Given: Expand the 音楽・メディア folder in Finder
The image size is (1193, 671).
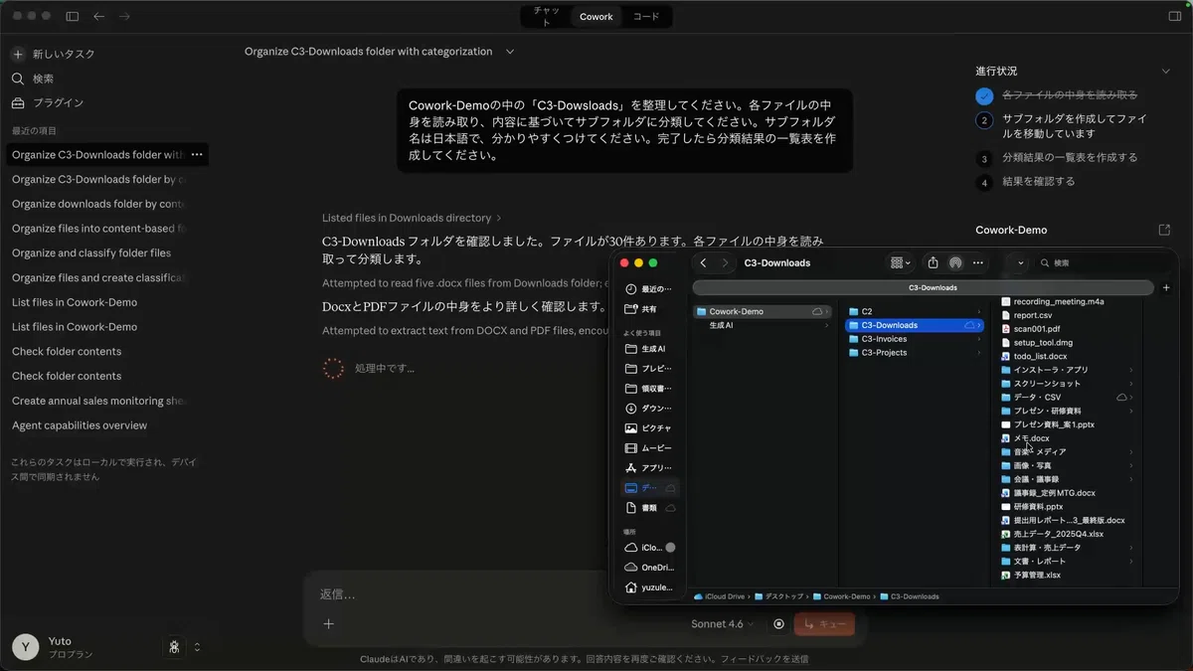Looking at the screenshot, I should 1131,452.
